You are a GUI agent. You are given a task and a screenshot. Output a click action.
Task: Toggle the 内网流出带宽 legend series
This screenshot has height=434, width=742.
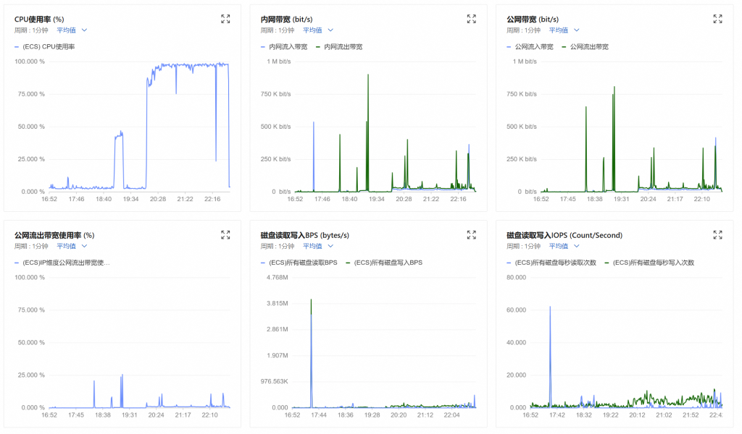pos(343,47)
